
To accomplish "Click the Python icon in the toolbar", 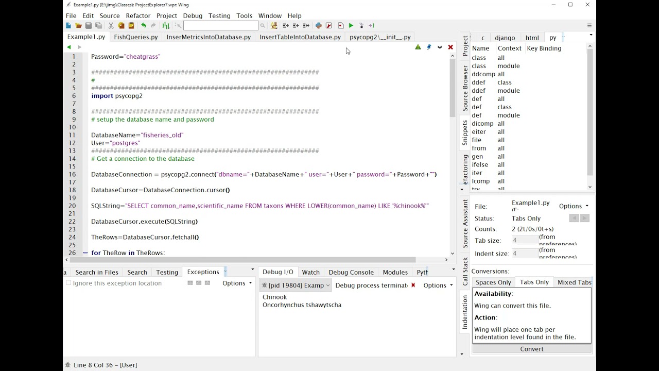I will pos(318,26).
